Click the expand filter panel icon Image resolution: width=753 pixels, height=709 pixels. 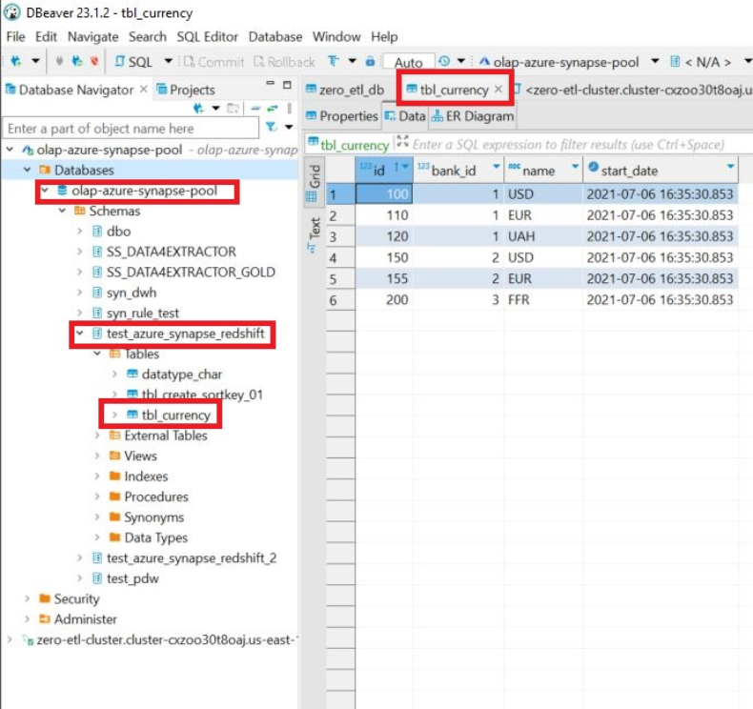click(x=402, y=141)
